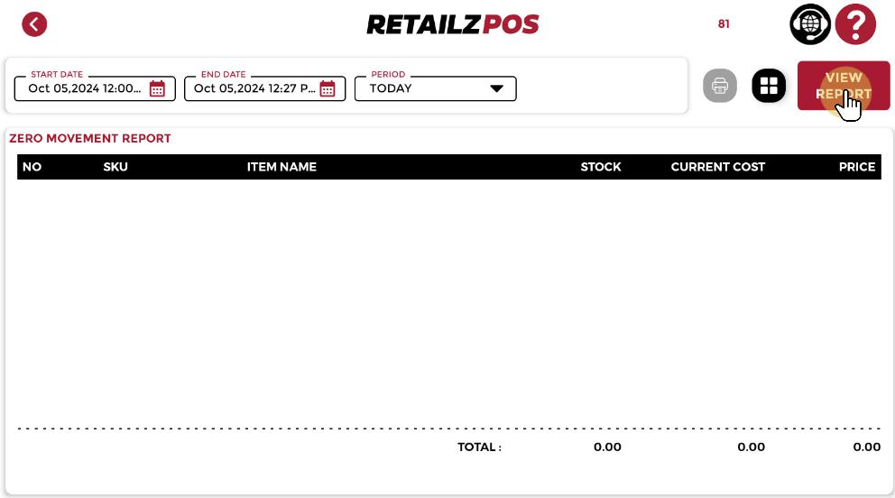Click the CURRENT COST column header
The width and height of the screenshot is (895, 498).
717,167
